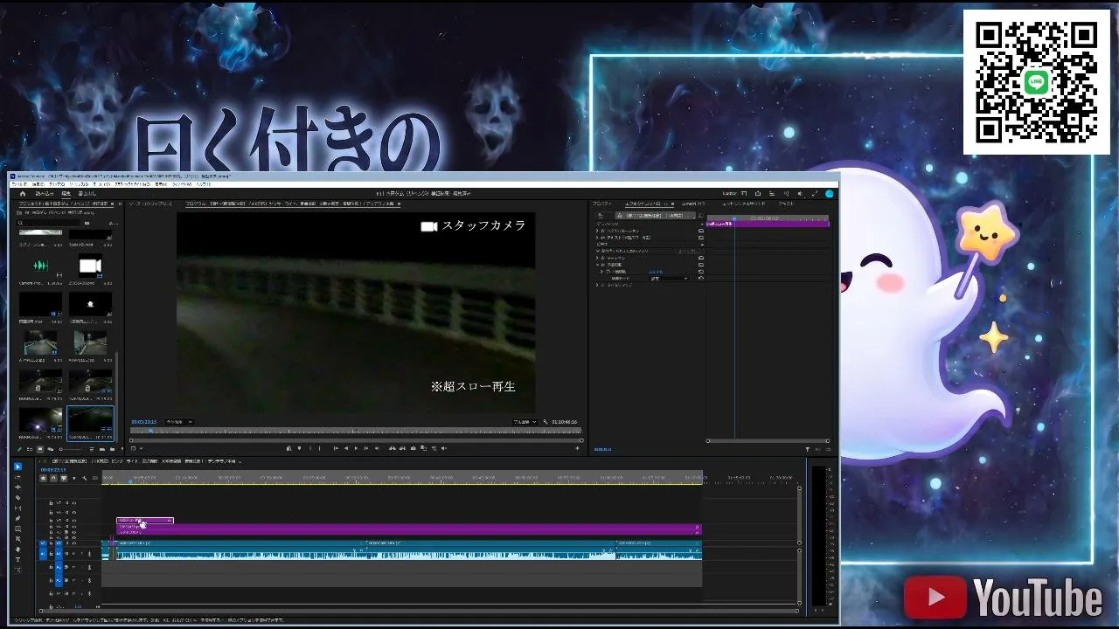Image resolution: width=1119 pixels, height=629 pixels.
Task: Switch to the 書き出し workspace tab
Action: [x=87, y=193]
